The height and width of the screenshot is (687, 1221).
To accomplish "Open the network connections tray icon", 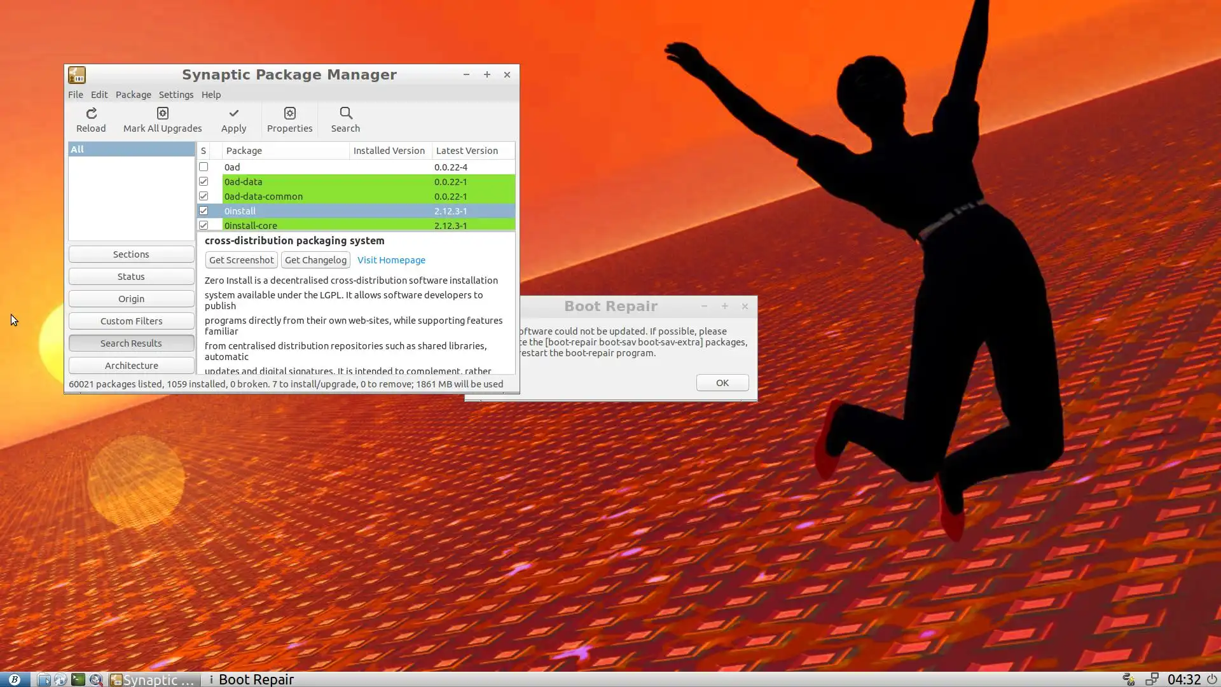I will click(x=1151, y=679).
